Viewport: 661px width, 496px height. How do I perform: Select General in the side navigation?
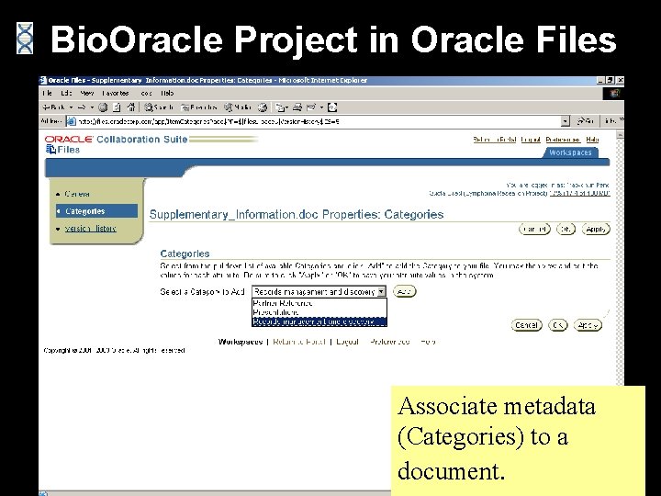click(77, 194)
